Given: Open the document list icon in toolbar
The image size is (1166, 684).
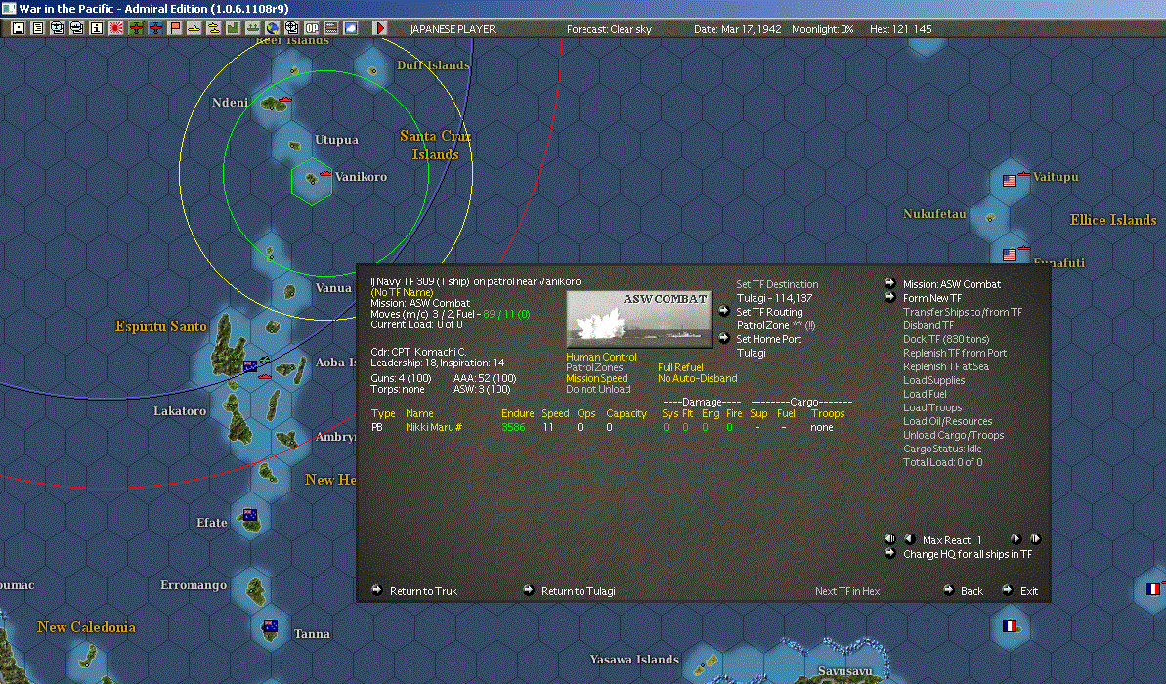Looking at the screenshot, I should pos(38,28).
